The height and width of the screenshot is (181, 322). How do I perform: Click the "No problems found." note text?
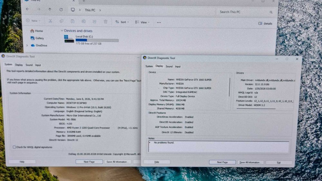164,142
